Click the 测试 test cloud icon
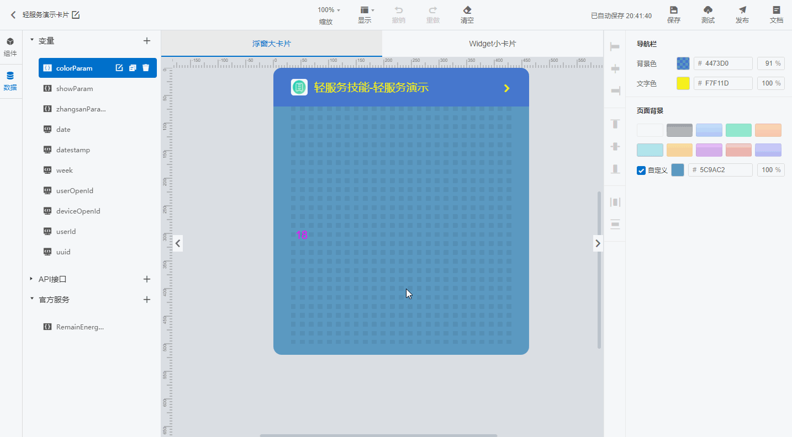Screen dimensions: 792x437 [x=708, y=10]
